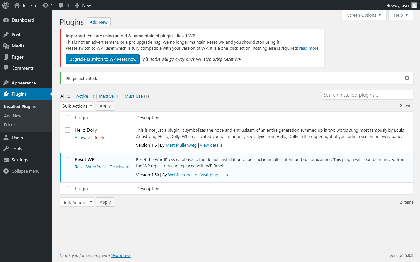Viewport: 420px width, 262px height.
Task: Tick the select-all checkbox in table header
Action: [x=67, y=118]
